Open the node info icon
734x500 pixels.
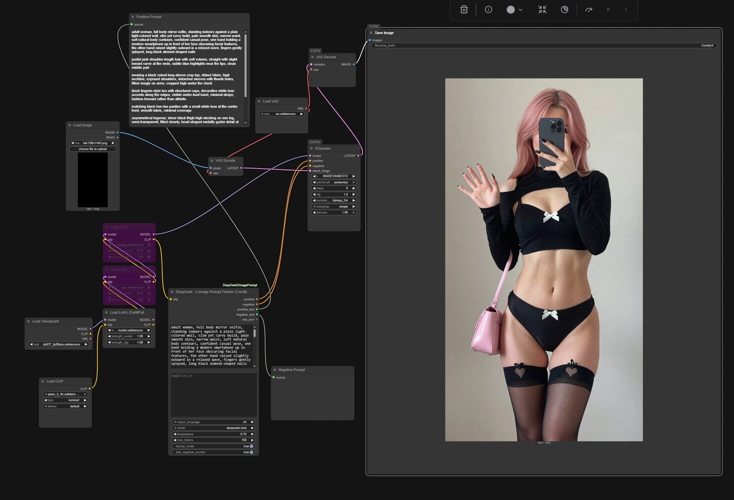488,9
